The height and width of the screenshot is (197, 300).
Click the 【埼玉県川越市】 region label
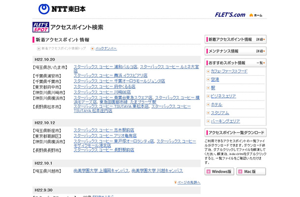[x=47, y=171]
